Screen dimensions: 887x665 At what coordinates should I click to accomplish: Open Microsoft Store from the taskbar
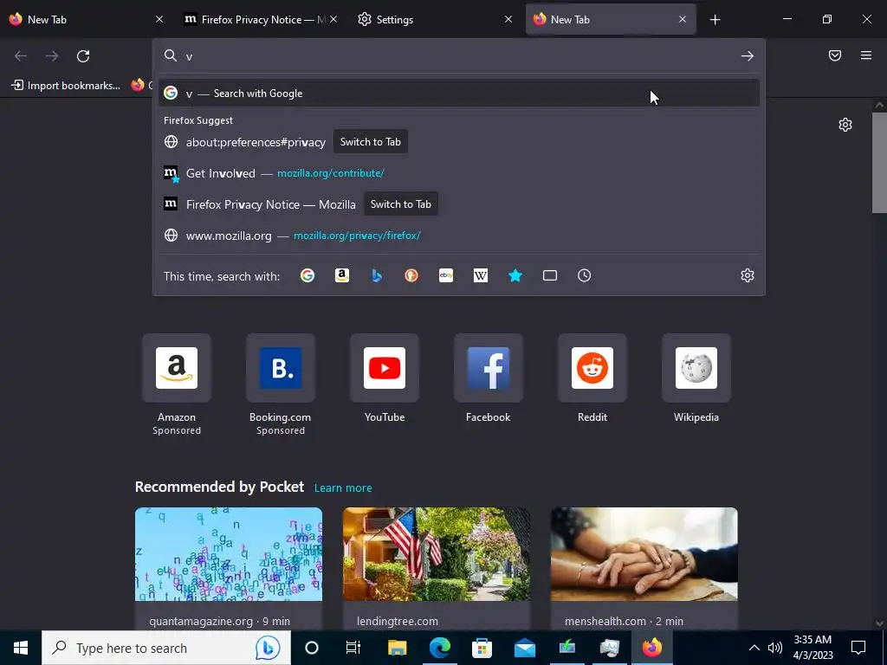(x=482, y=648)
